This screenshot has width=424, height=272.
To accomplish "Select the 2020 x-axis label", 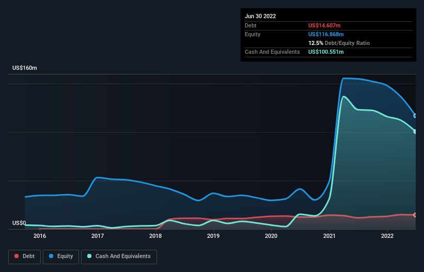I will coord(271,236).
